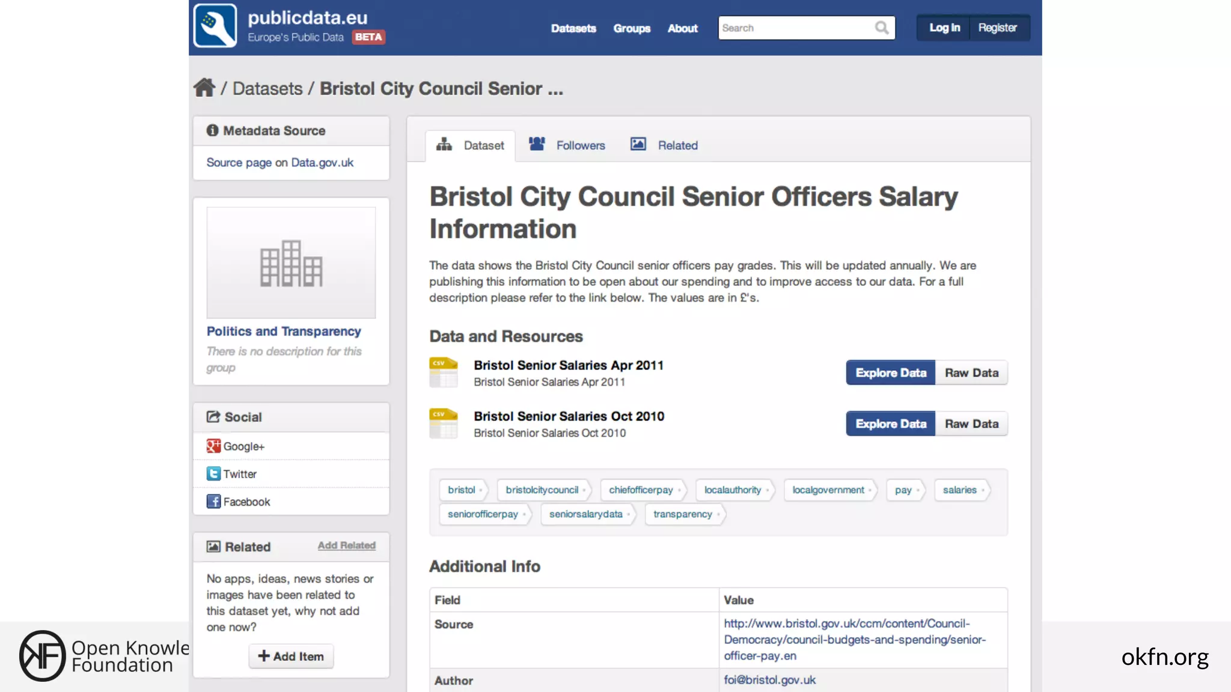Screen dimensions: 1231x692
Task: Click CSV icon for Apr 2011 salaries
Action: (x=444, y=372)
